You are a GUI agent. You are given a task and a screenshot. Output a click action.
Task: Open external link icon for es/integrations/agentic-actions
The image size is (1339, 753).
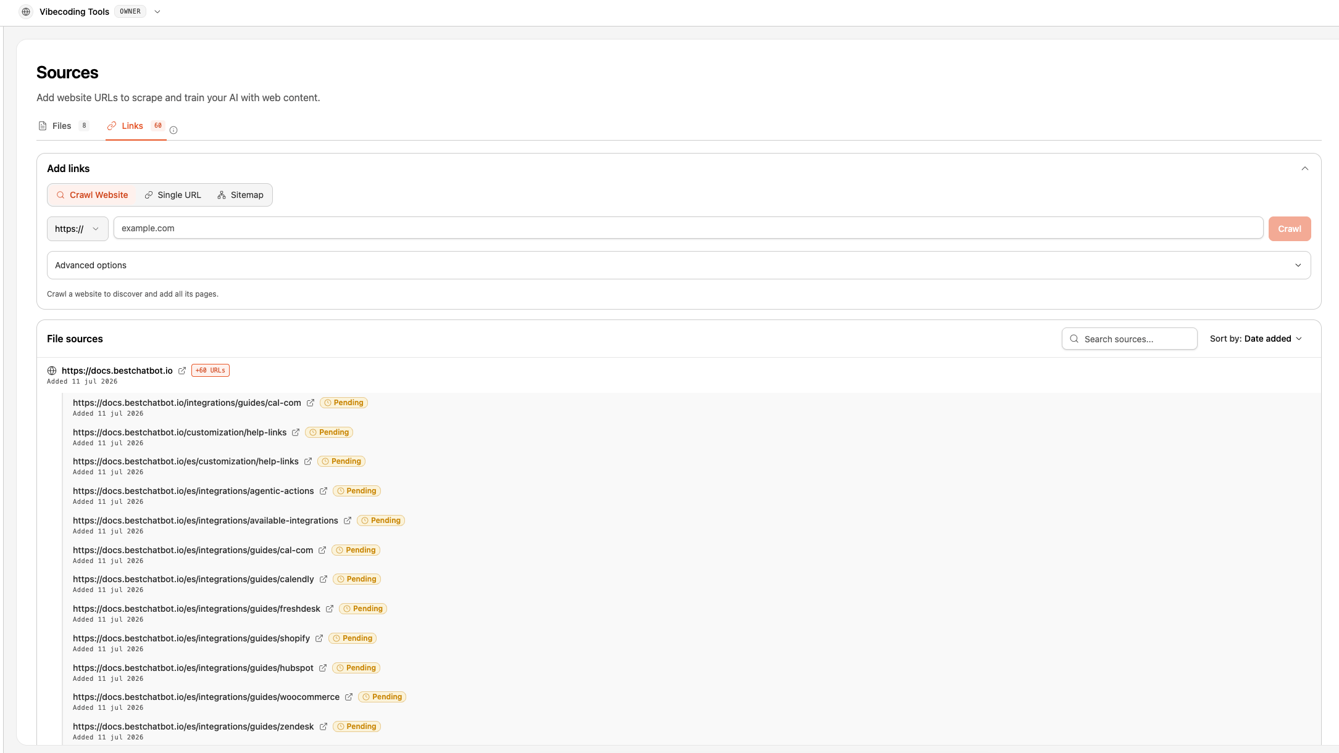[323, 491]
